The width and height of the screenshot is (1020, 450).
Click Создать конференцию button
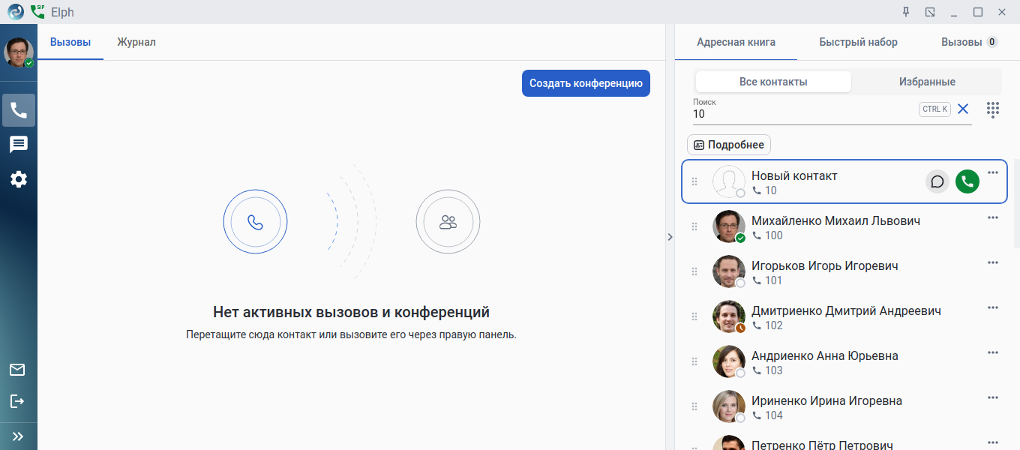click(586, 83)
